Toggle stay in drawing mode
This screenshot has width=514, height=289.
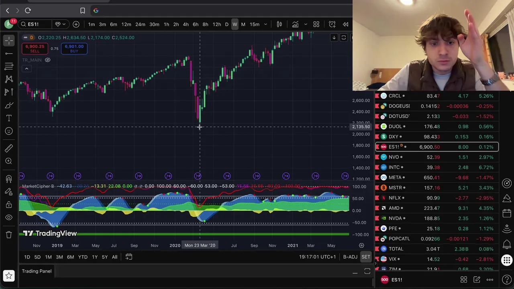pos(9,191)
